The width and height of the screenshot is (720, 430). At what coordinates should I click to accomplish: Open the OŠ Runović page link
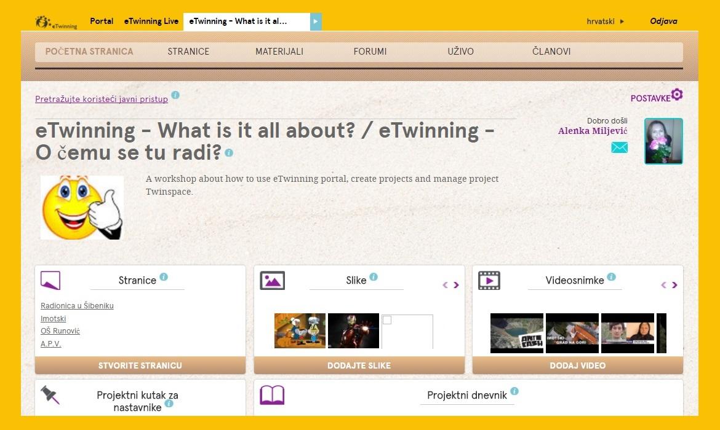[60, 331]
